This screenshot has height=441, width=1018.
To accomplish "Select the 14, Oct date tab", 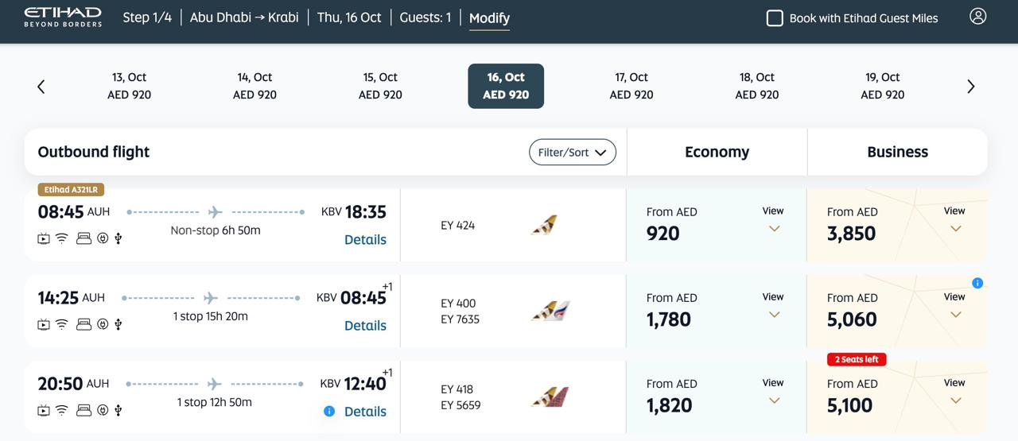I will 254,86.
